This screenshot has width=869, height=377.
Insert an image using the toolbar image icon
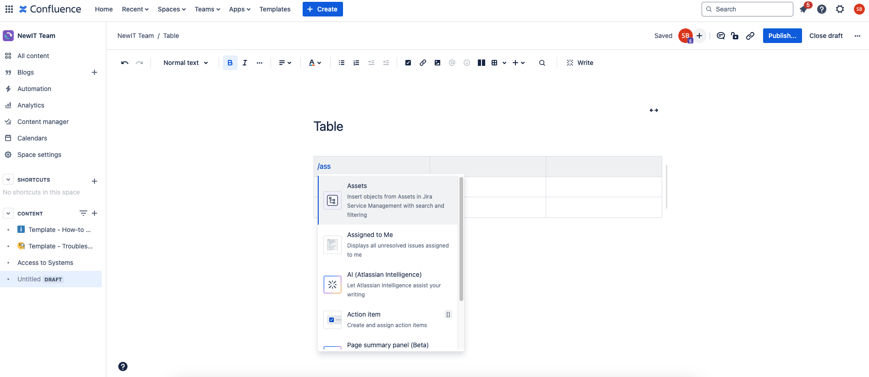[437, 63]
